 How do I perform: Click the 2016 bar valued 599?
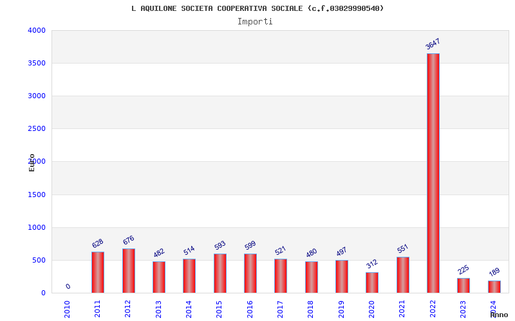[250, 273]
